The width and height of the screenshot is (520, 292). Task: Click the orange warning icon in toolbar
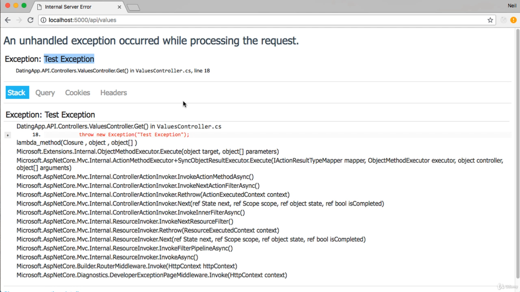(513, 20)
